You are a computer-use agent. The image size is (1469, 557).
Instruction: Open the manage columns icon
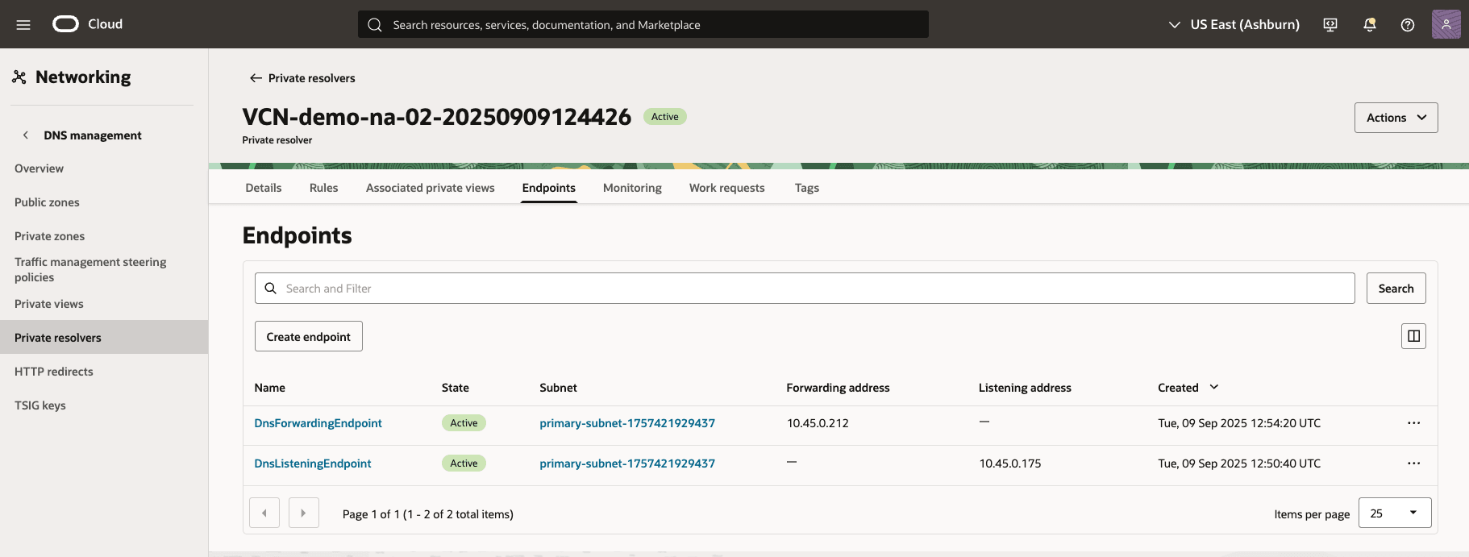(1413, 336)
